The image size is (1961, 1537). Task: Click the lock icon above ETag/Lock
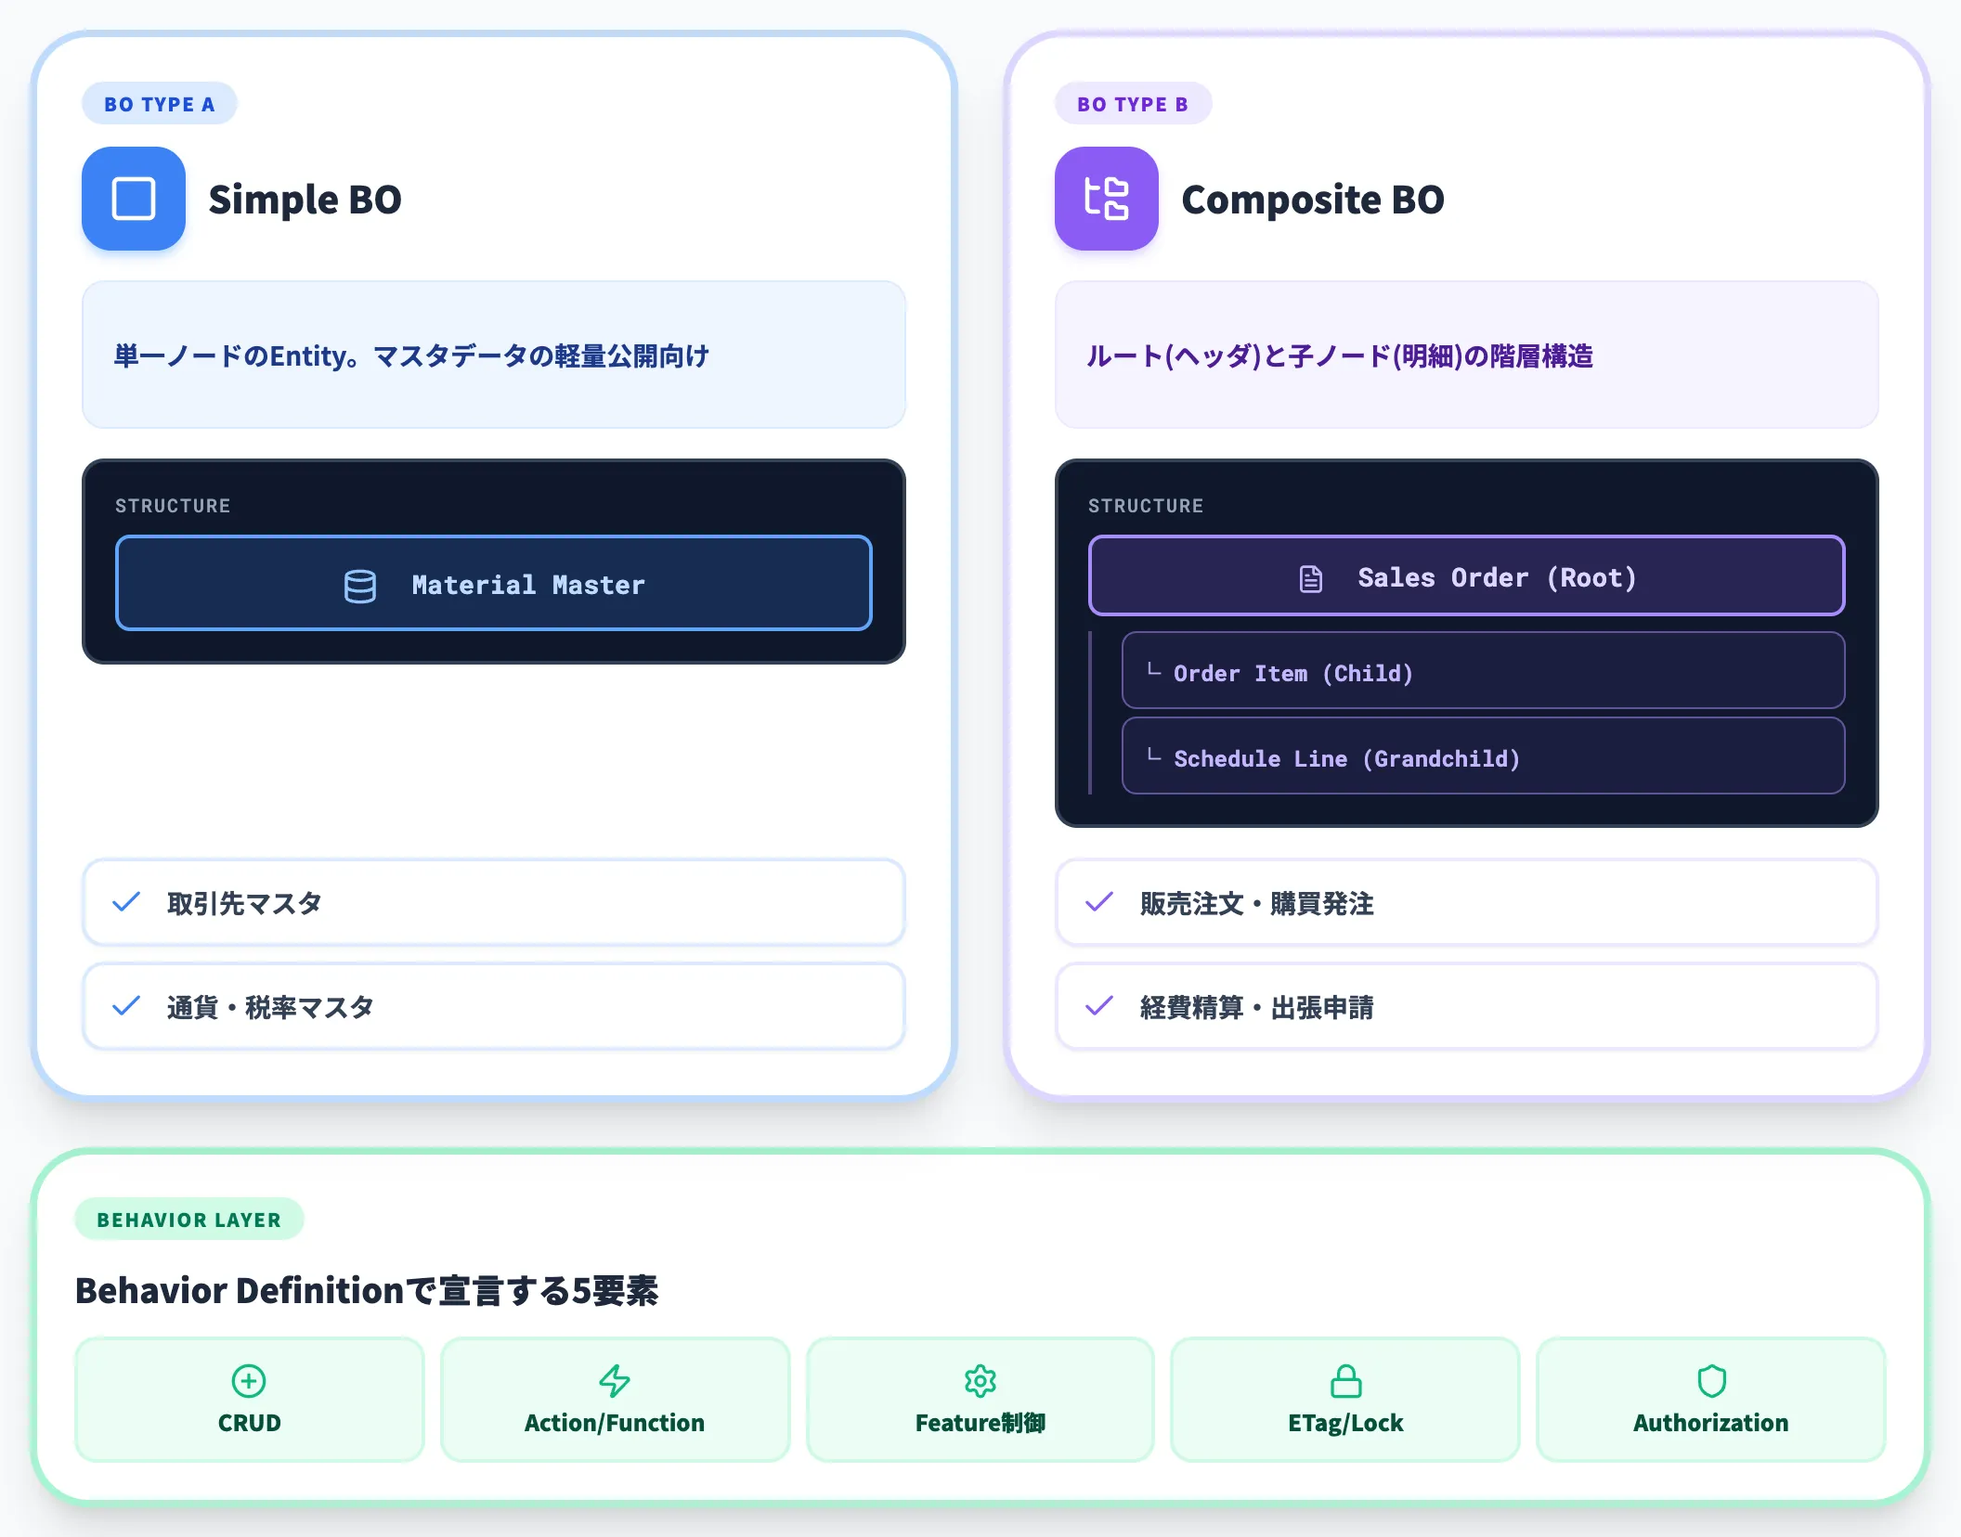(1345, 1381)
